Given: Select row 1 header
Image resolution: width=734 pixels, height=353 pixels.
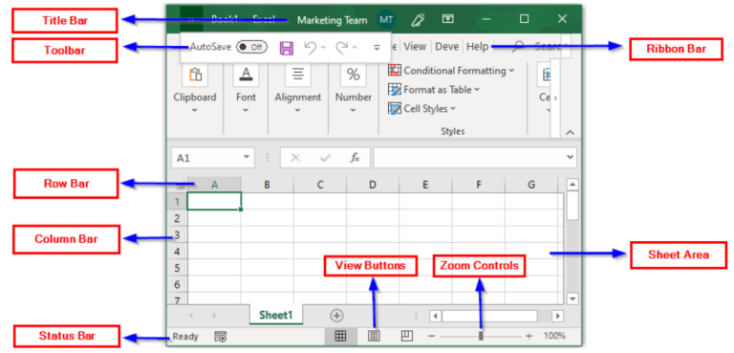Looking at the screenshot, I should tap(178, 202).
